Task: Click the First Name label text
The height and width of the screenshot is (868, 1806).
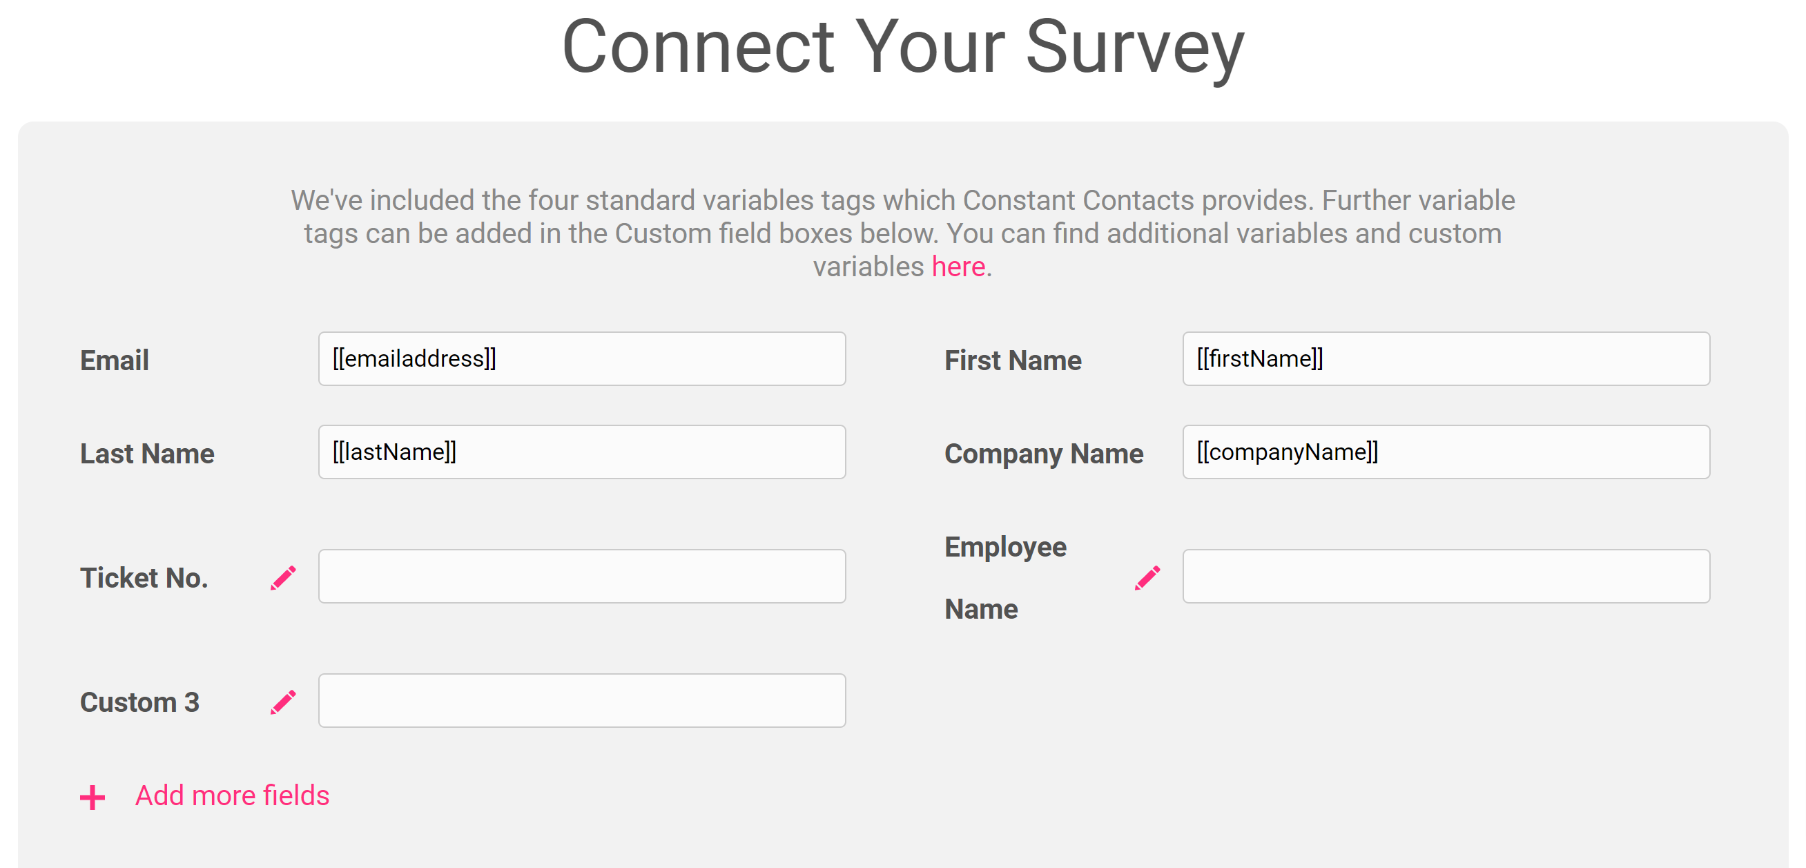Action: (1013, 360)
